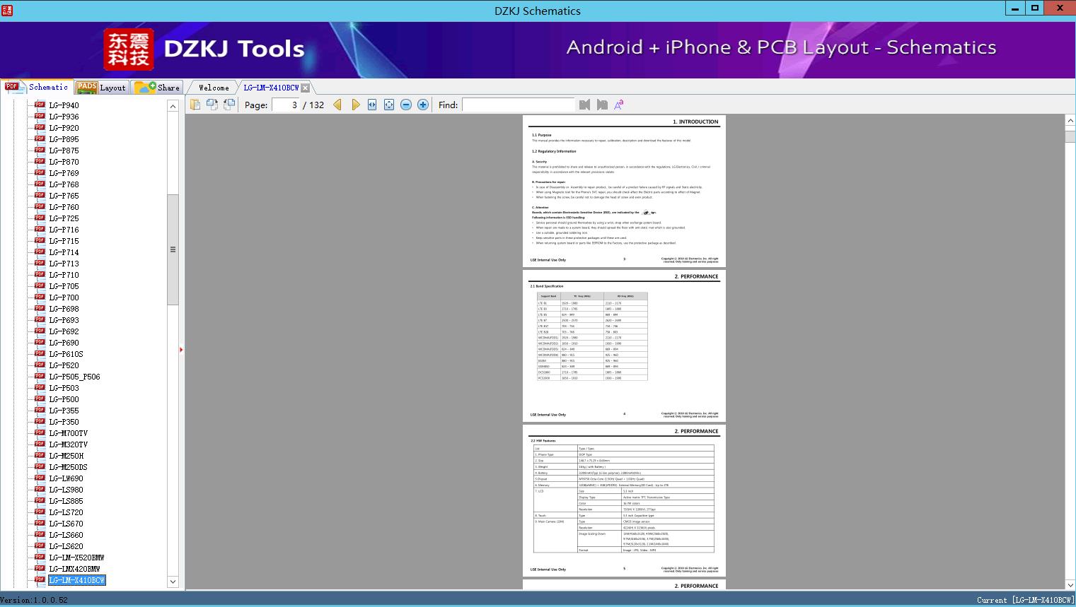Image resolution: width=1076 pixels, height=607 pixels.
Task: Zoom in with the plus icon
Action: pyautogui.click(x=423, y=105)
